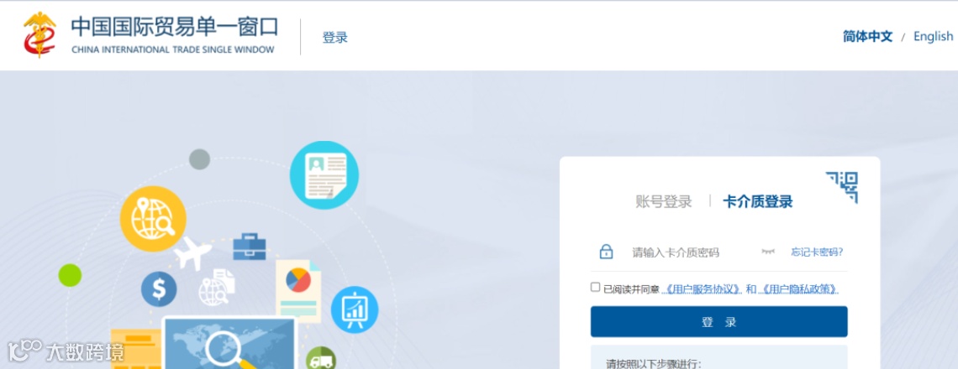Check the agreement 已阅读并同意 checkbox
The image size is (958, 369).
595,288
